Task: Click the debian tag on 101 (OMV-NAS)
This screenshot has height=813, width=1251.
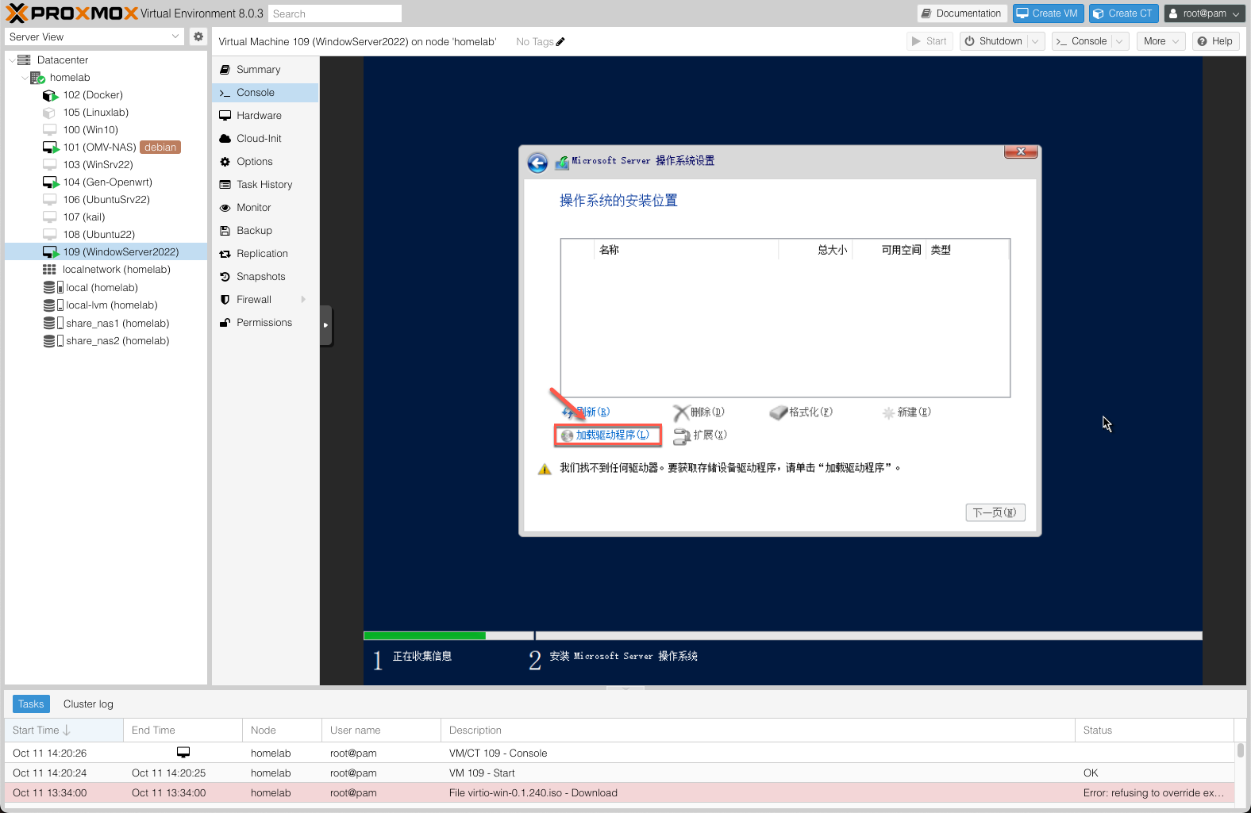Action: point(160,148)
